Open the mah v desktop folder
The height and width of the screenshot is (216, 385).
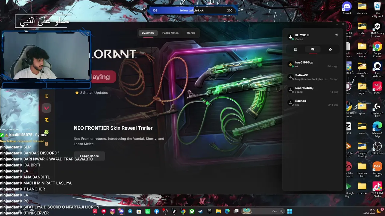pyautogui.click(x=362, y=28)
